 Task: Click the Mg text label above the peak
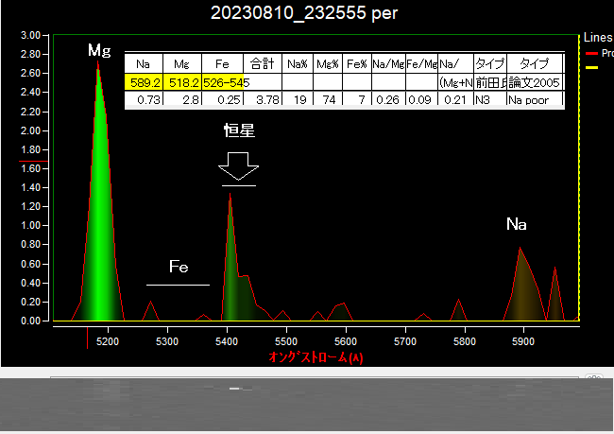click(99, 50)
